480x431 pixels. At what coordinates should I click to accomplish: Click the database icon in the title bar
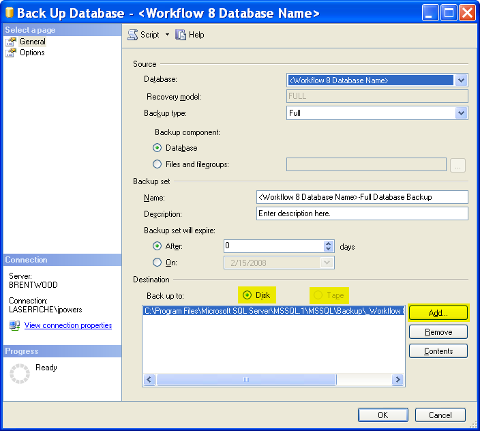pyautogui.click(x=10, y=12)
